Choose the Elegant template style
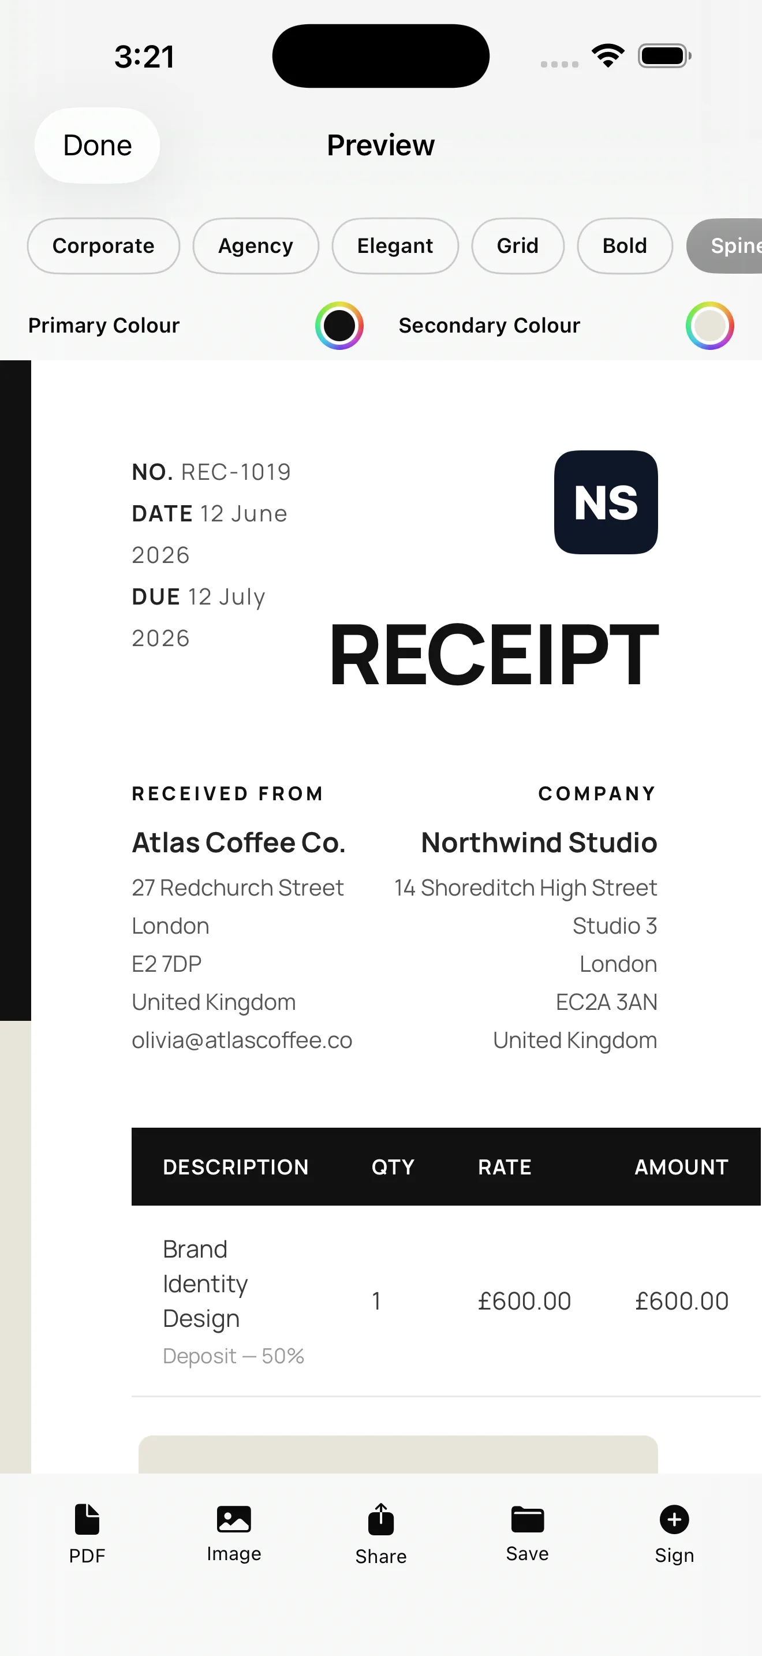This screenshot has height=1656, width=762. (395, 245)
